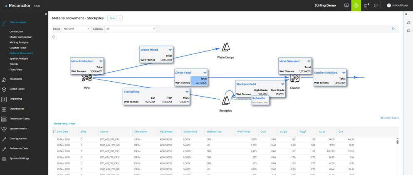Click the info icon below Period filter
The width and height of the screenshot is (413, 175).
pyautogui.click(x=54, y=37)
